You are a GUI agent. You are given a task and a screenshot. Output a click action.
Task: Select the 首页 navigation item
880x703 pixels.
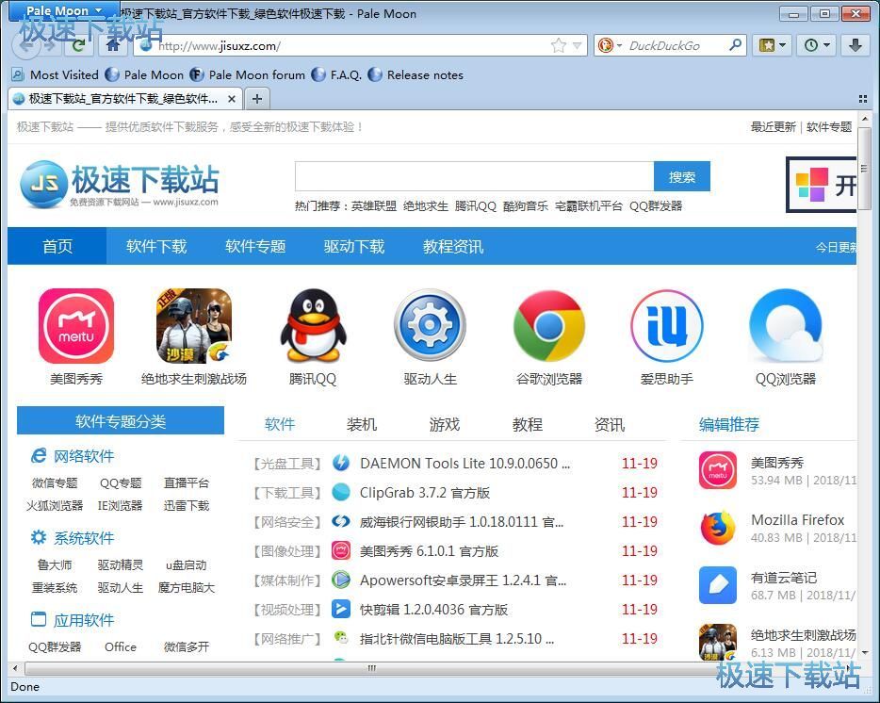coord(57,246)
